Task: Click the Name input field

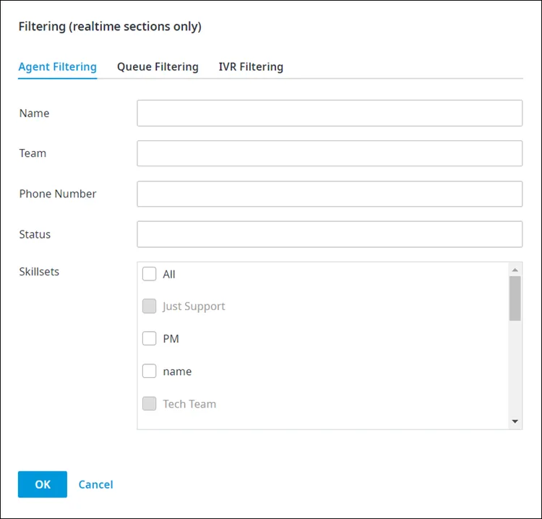Action: pyautogui.click(x=330, y=113)
